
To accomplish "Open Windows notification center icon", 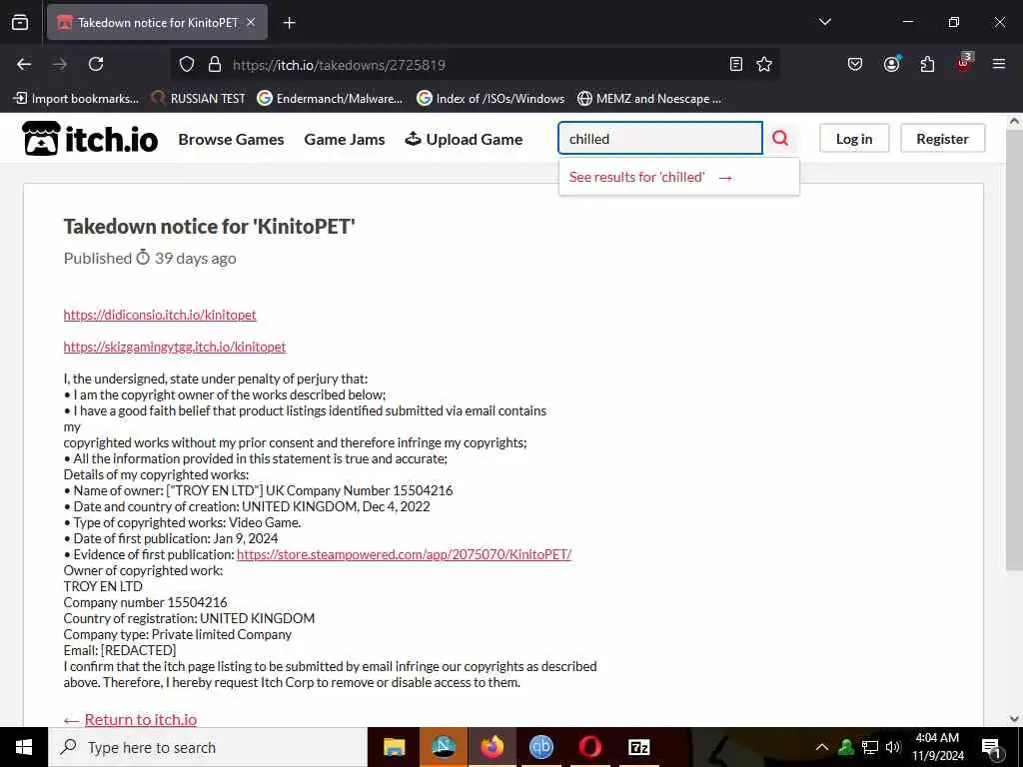I will coord(991,748).
